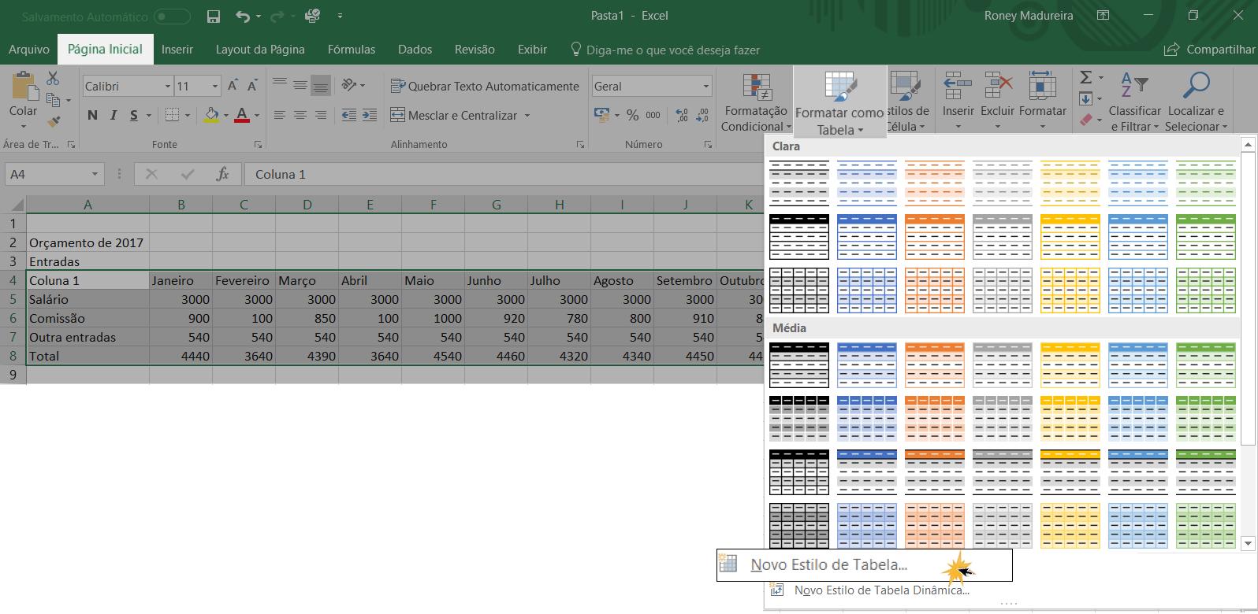The height and width of the screenshot is (614, 1258).
Task: Click the Borders icon
Action: [x=173, y=115]
